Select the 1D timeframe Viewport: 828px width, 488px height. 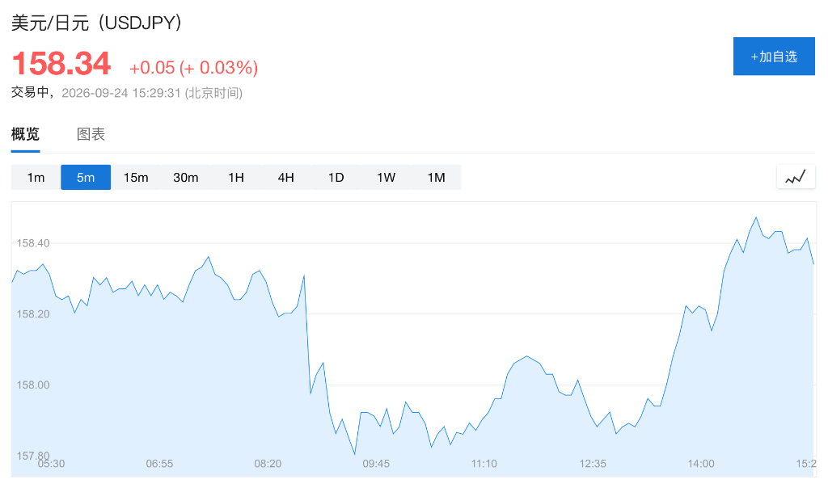point(336,177)
